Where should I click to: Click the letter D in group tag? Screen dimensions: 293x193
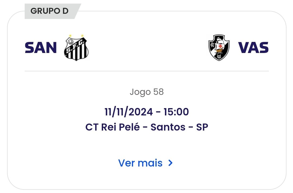pos(65,11)
